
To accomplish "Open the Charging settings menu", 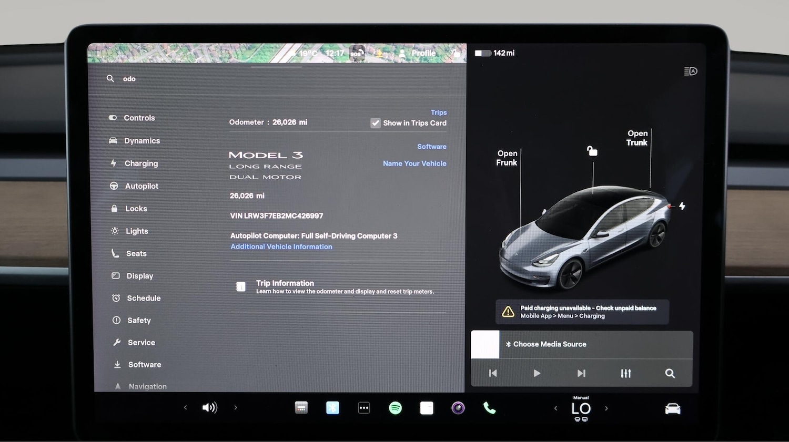I will pyautogui.click(x=134, y=163).
